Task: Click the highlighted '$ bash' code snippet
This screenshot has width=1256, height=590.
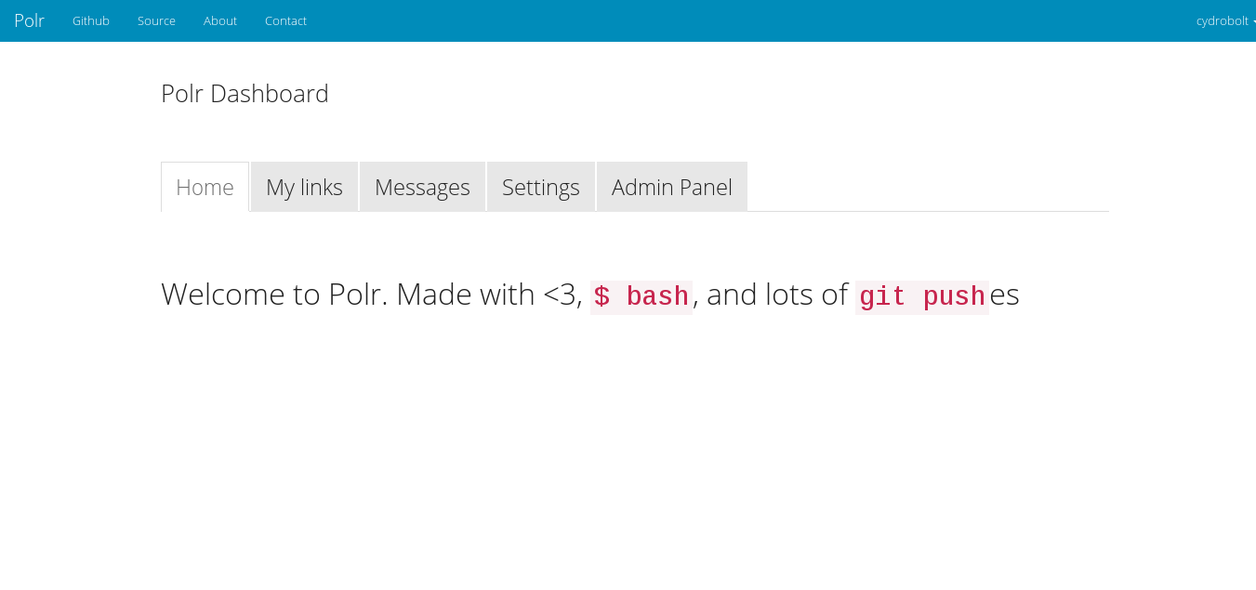Action: click(641, 295)
